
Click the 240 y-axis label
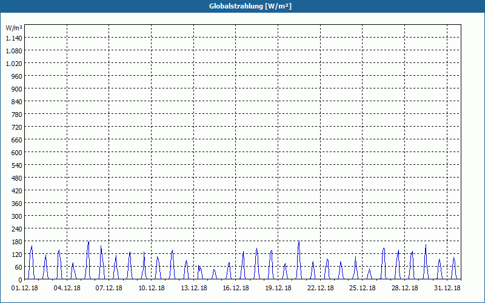[x=17, y=229]
